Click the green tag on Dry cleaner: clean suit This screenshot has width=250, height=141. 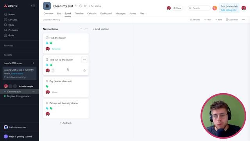47,87
